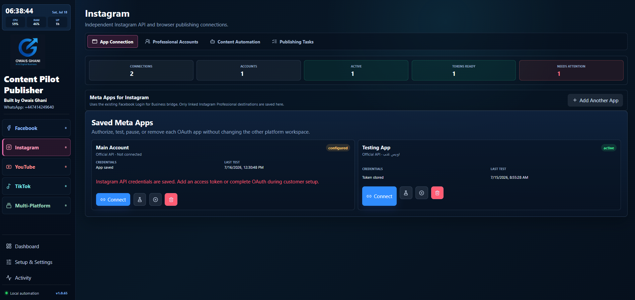Switch to the Professional Accounts tab

point(172,42)
